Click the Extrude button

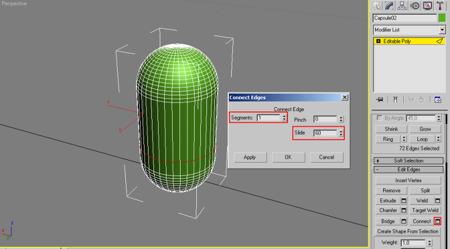pyautogui.click(x=388, y=201)
